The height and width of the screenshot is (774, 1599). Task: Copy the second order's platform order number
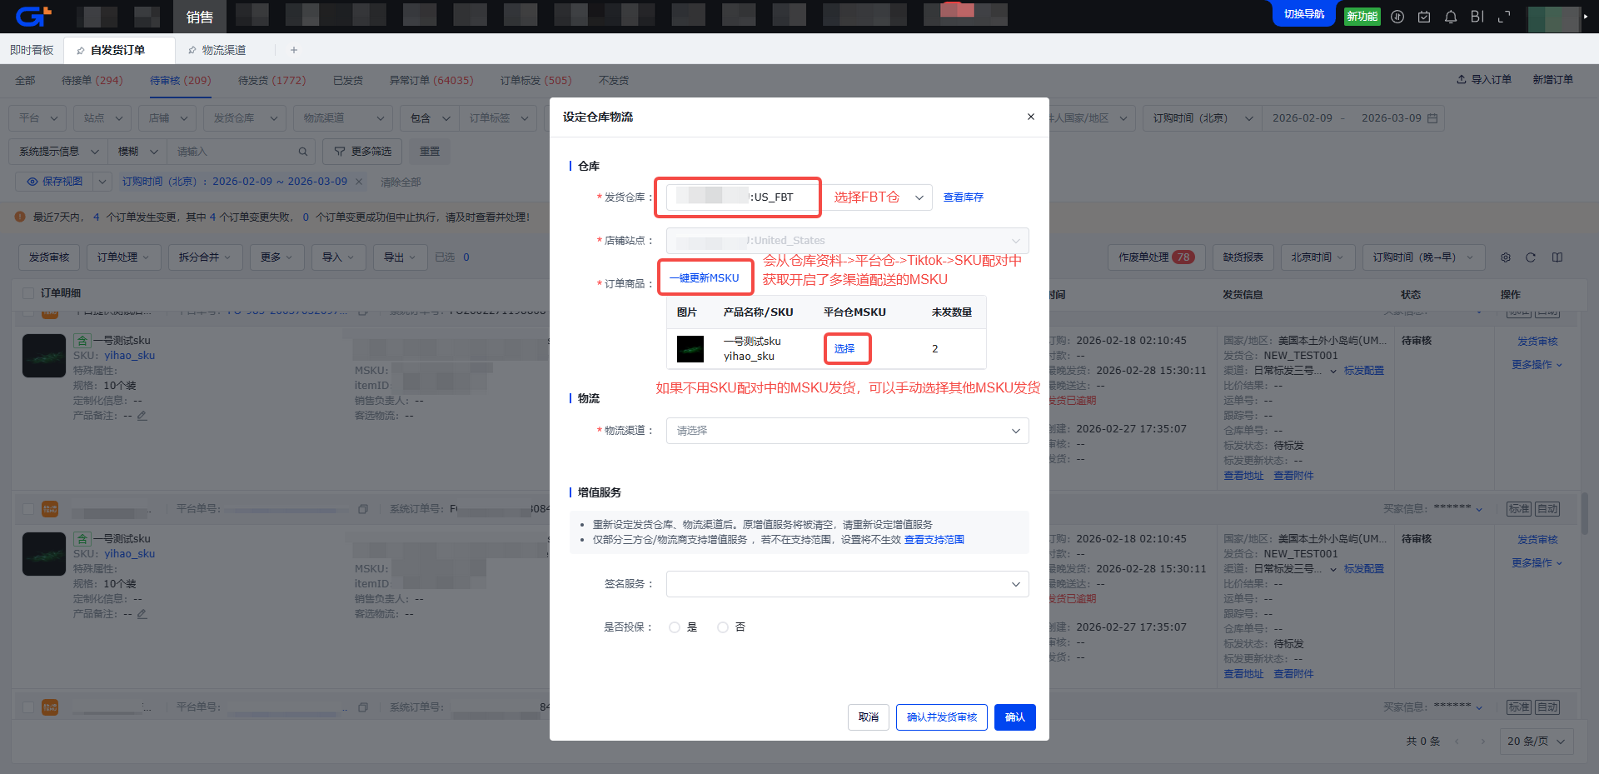coord(363,509)
